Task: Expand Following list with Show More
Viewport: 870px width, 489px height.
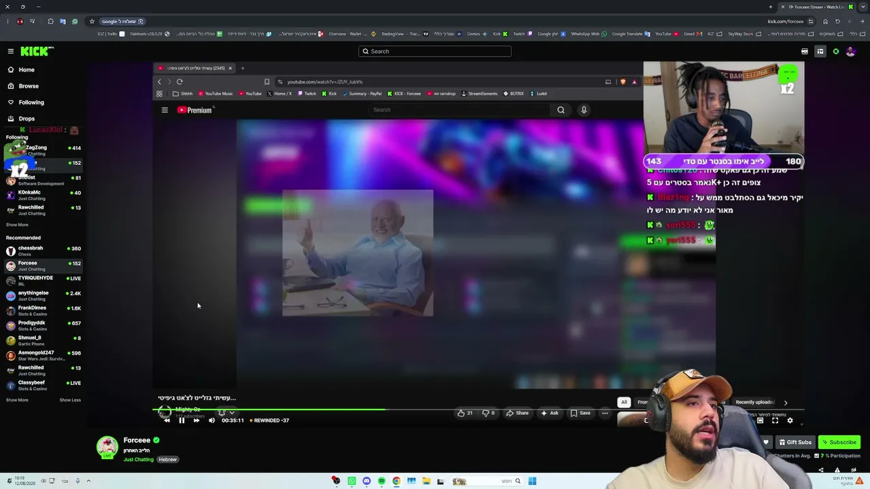Action: click(x=17, y=225)
